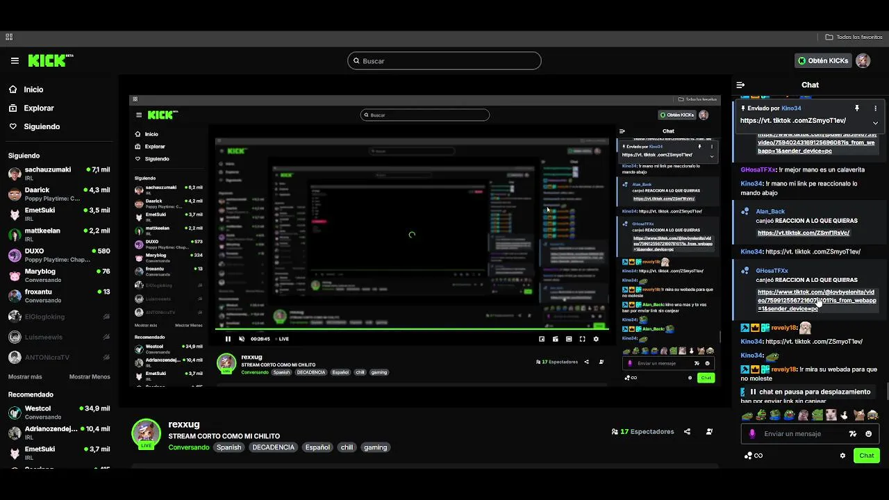Click the translate icon in the chat input
This screenshot has width=889, height=500.
[853, 434]
